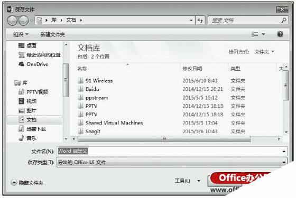Click the search magnifier icon
The width and height of the screenshot is (296, 198).
pos(283,20)
